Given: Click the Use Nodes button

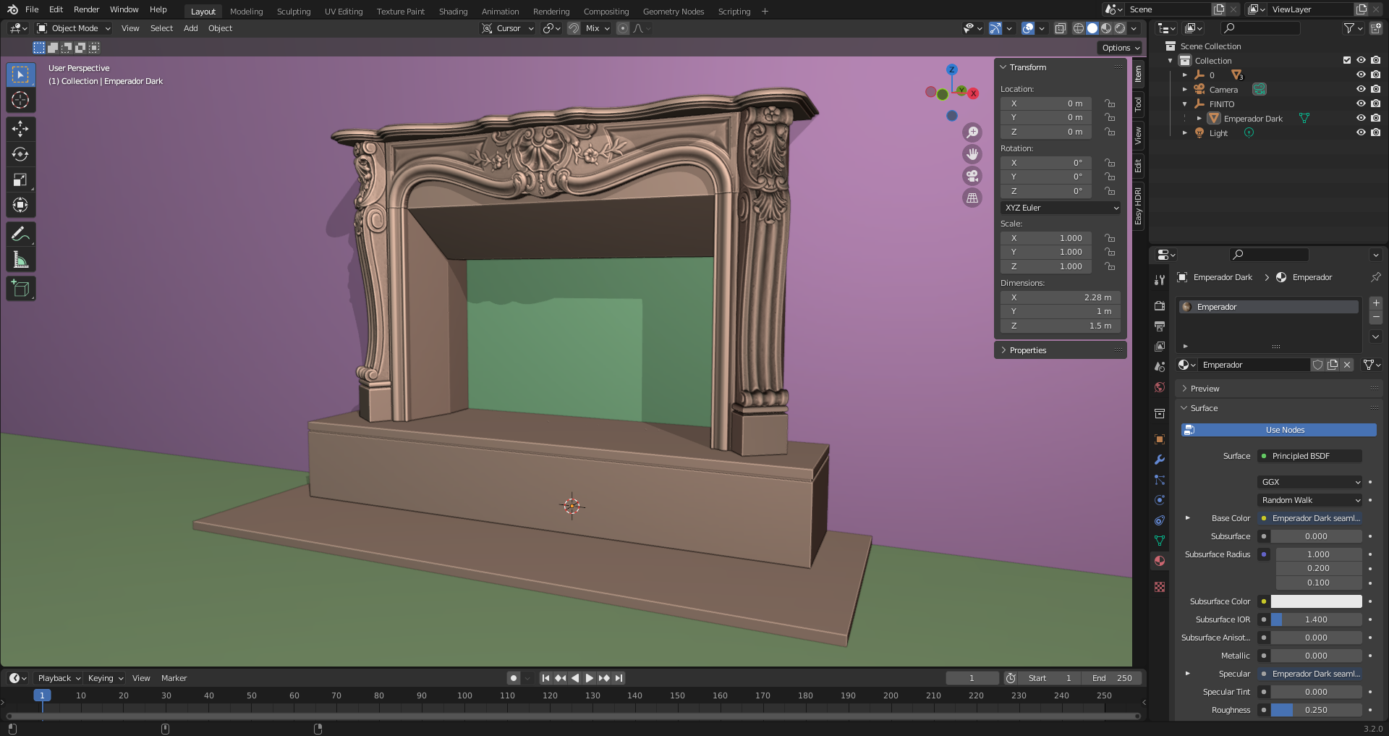Looking at the screenshot, I should pyautogui.click(x=1279, y=430).
